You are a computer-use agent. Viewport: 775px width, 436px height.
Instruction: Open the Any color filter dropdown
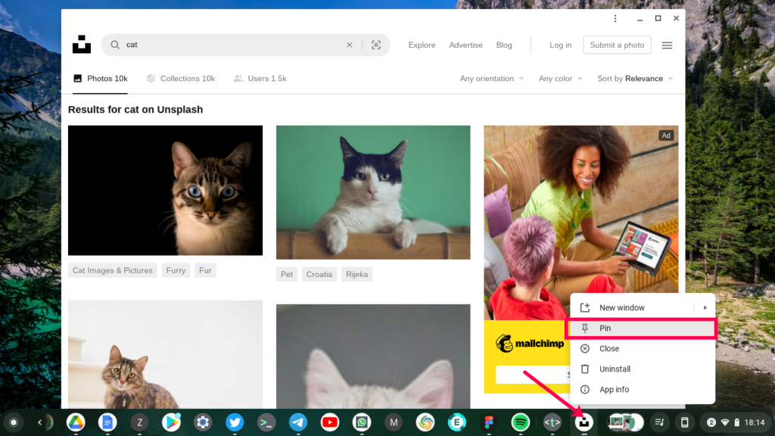(x=561, y=79)
